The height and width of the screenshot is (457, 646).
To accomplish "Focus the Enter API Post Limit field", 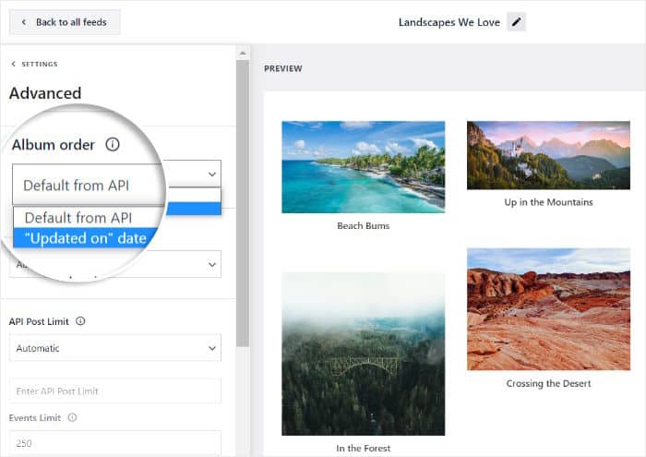I will point(115,391).
